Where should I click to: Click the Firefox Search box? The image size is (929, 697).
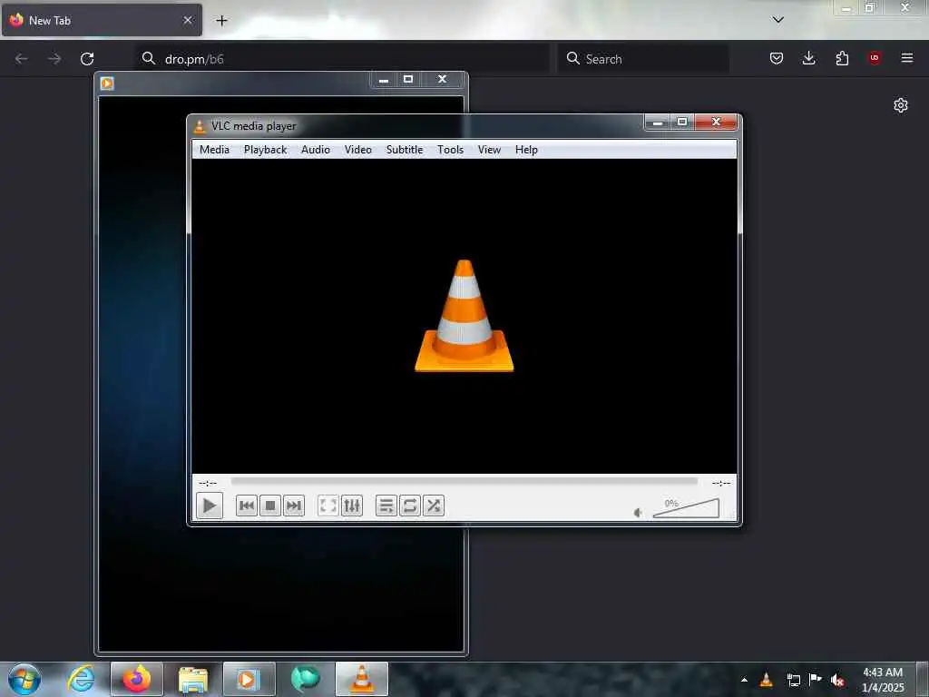pyautogui.click(x=643, y=59)
